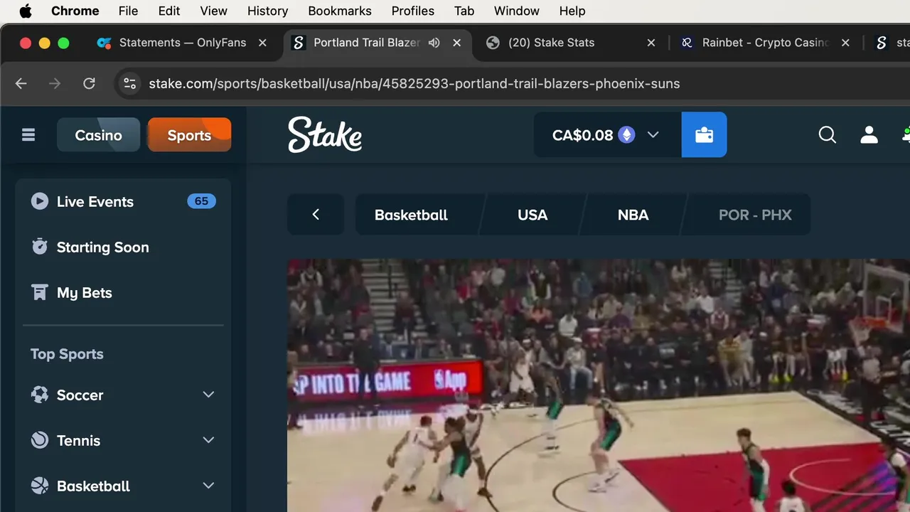This screenshot has height=512, width=910.
Task: Open Starting Soon in sidebar
Action: pyautogui.click(x=123, y=247)
